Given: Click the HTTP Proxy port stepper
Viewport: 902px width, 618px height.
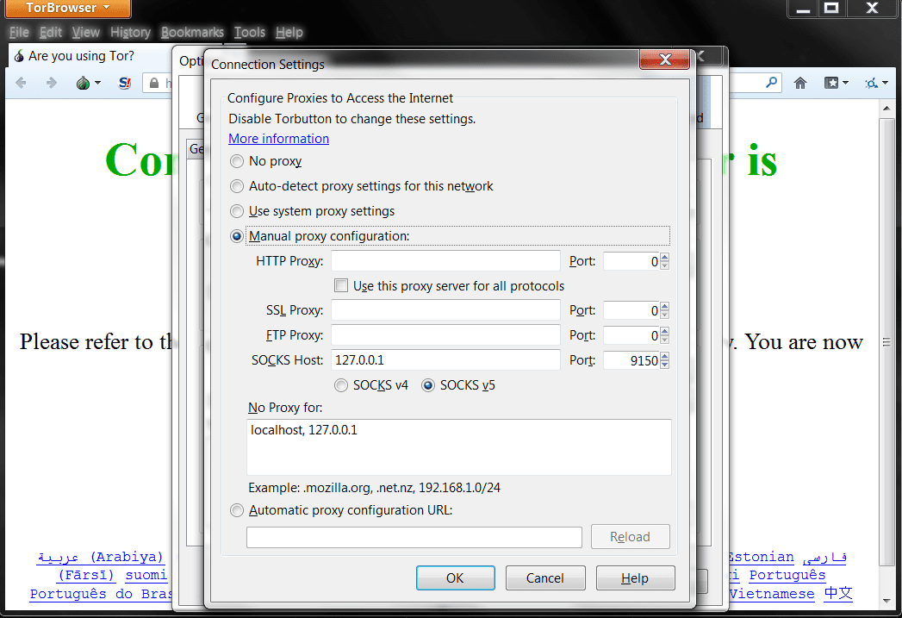Looking at the screenshot, I should (665, 261).
